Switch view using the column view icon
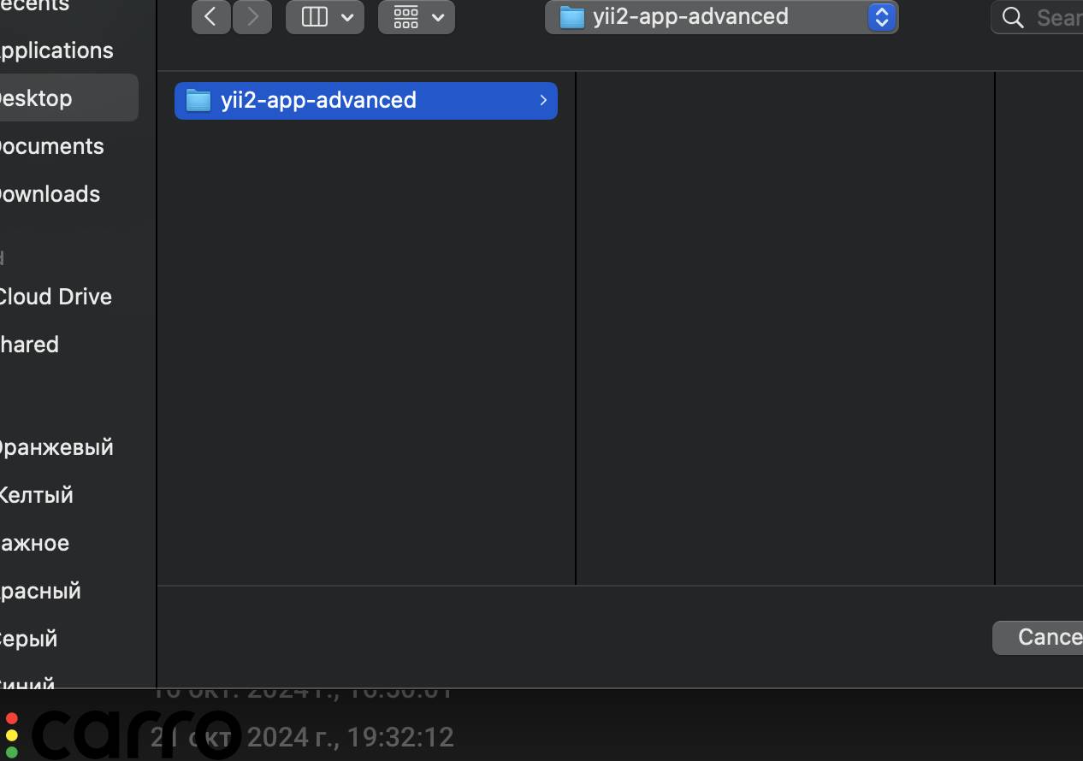Screen dimensions: 1083x761 [315, 17]
